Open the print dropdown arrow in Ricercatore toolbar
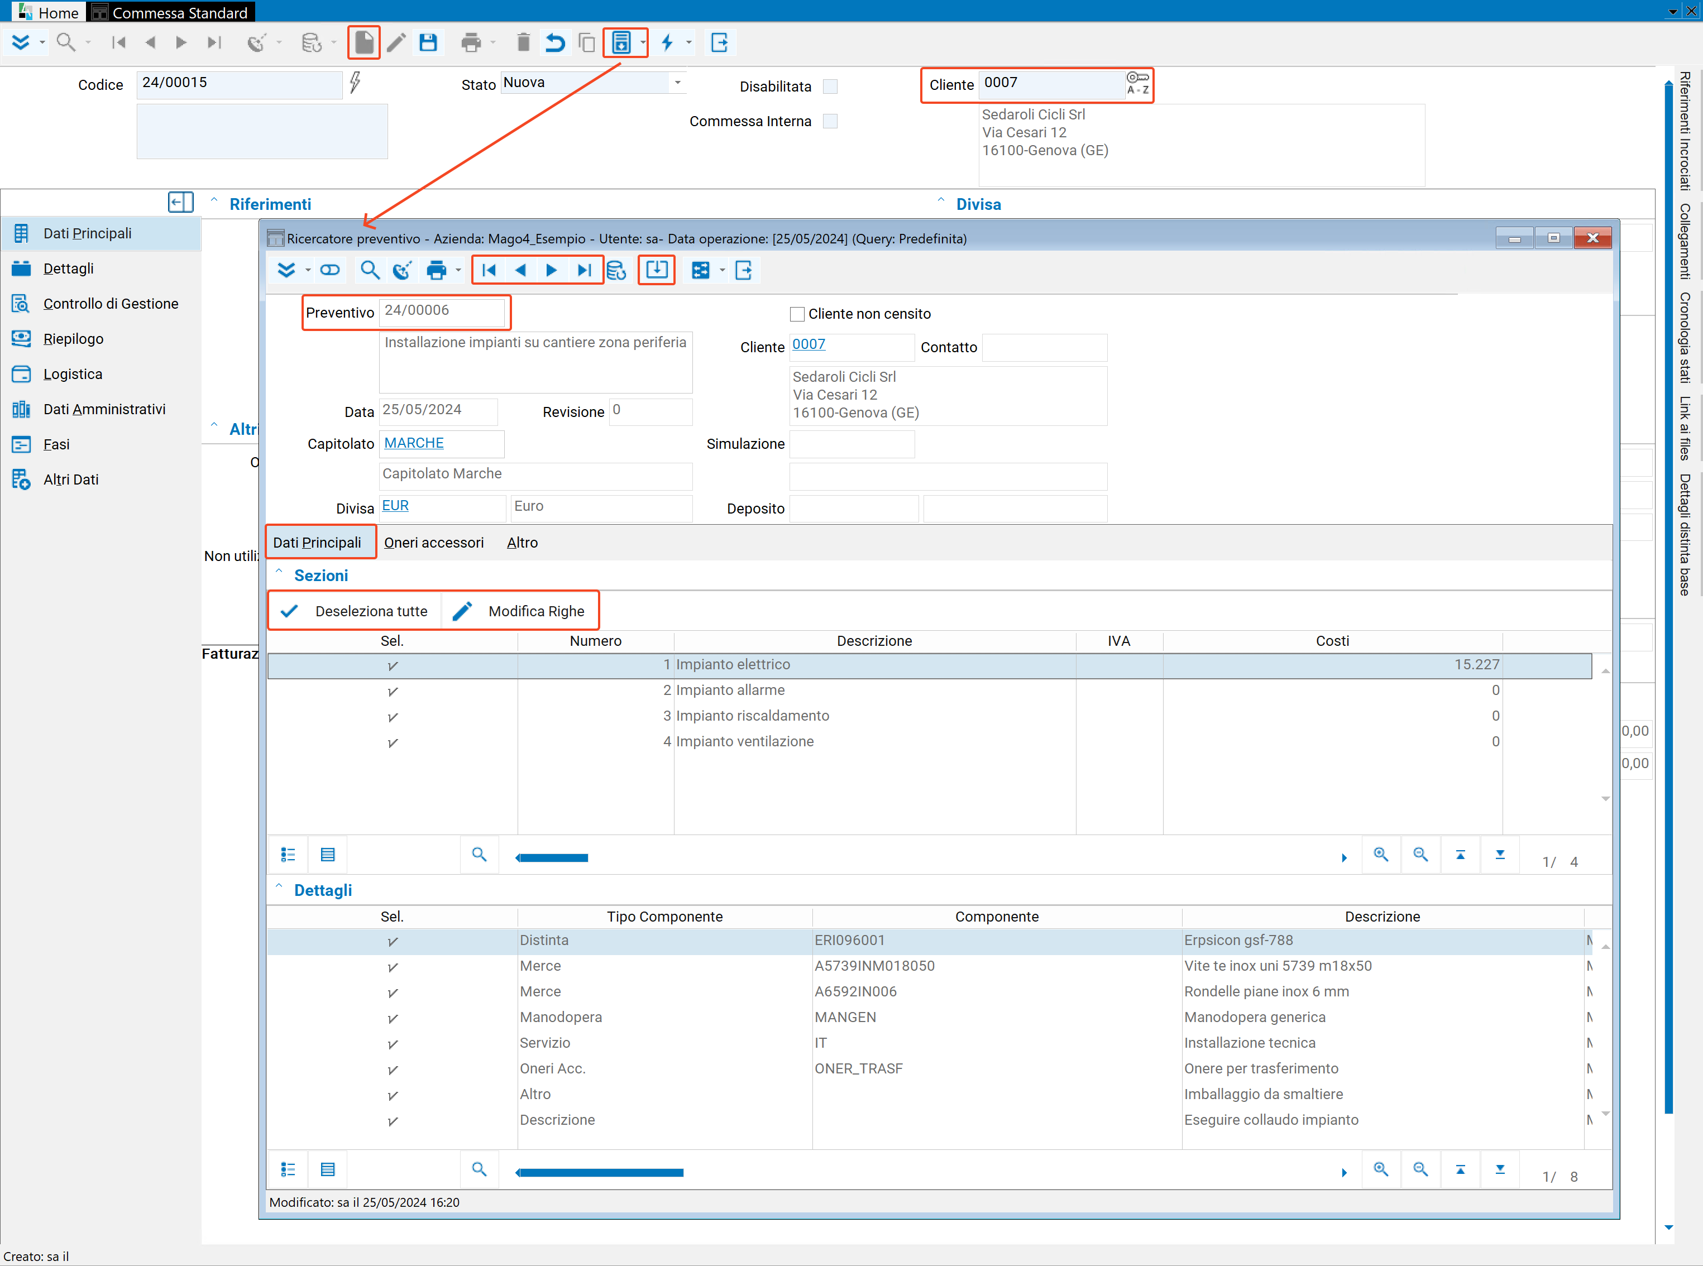The width and height of the screenshot is (1703, 1266). 458,270
